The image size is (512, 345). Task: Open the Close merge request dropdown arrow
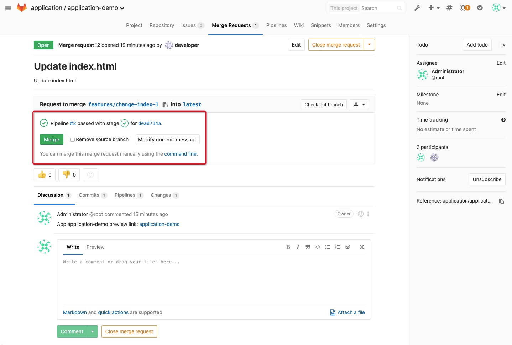(369, 45)
